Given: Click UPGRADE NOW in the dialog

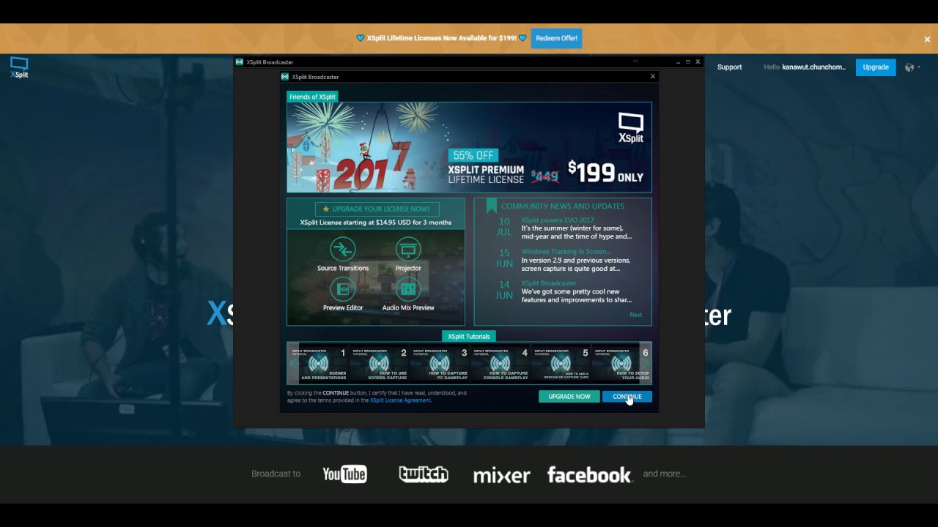Looking at the screenshot, I should (x=569, y=397).
